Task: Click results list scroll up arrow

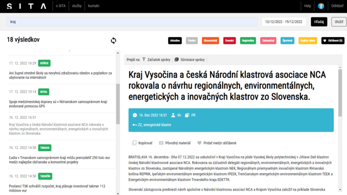Action: (118, 53)
